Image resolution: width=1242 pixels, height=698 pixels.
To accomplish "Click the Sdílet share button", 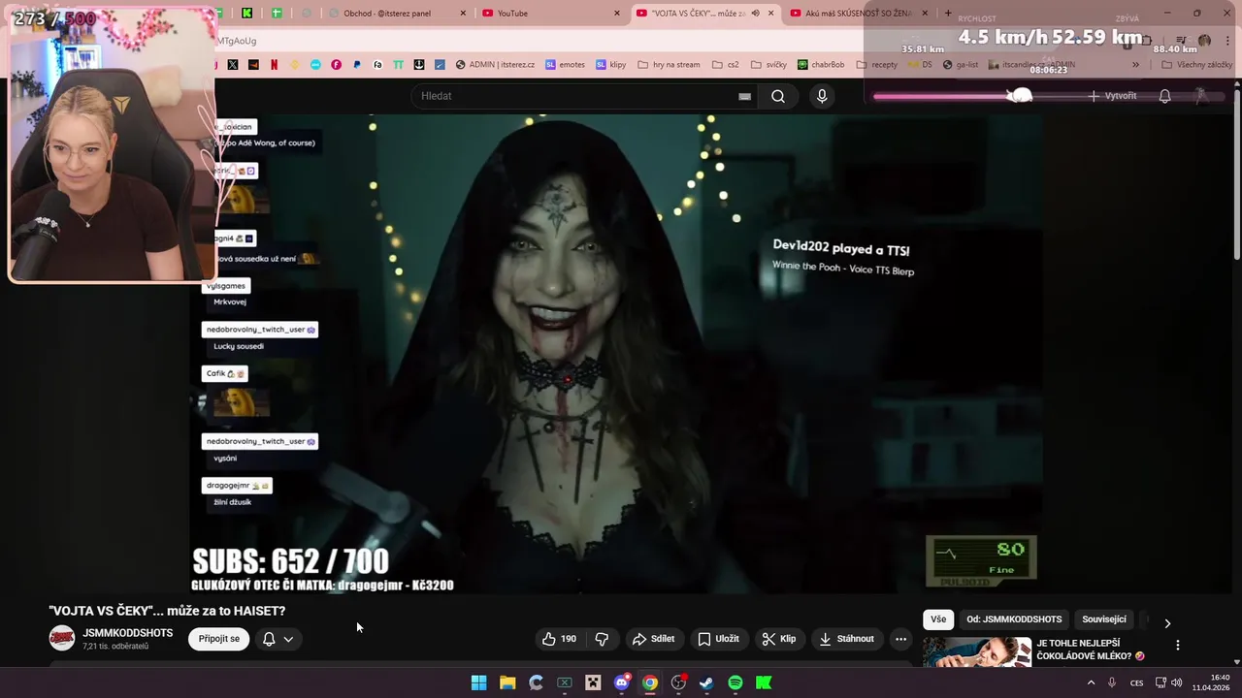I will point(653,639).
